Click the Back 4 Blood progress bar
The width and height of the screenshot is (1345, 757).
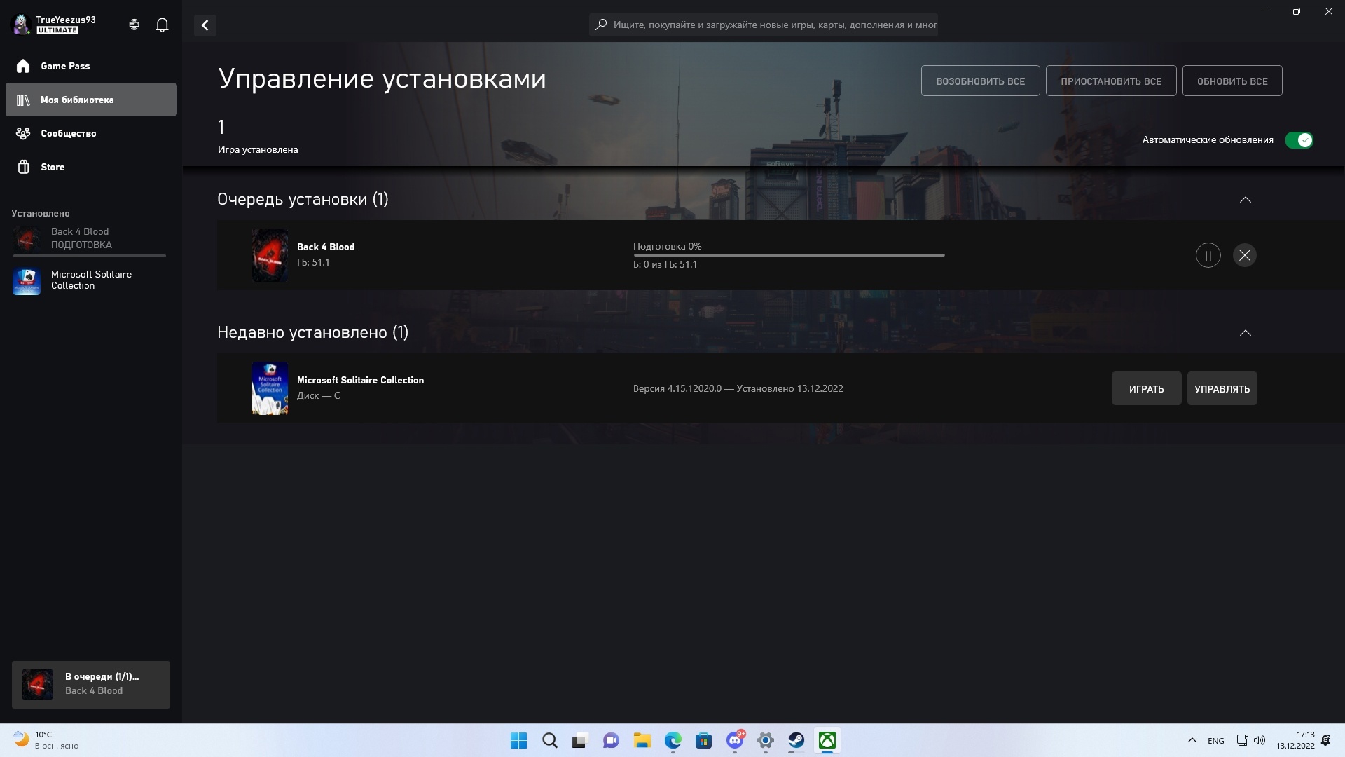[789, 255]
